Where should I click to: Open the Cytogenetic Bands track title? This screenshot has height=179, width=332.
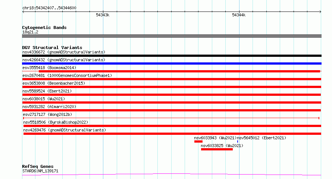(44, 27)
